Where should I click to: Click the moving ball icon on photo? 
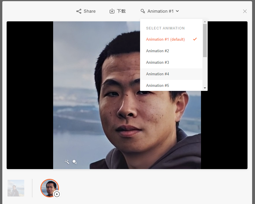coord(75,162)
